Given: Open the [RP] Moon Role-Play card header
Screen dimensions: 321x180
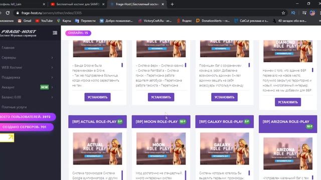Looking at the screenshot, I should [x=161, y=121].
